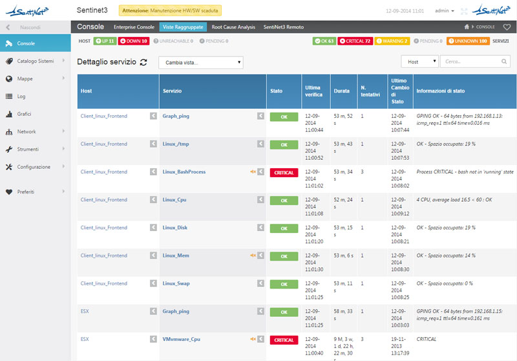Click muted notification icon on Linux_Mem row
Viewport: 517px width, 361px height.
[253, 256]
